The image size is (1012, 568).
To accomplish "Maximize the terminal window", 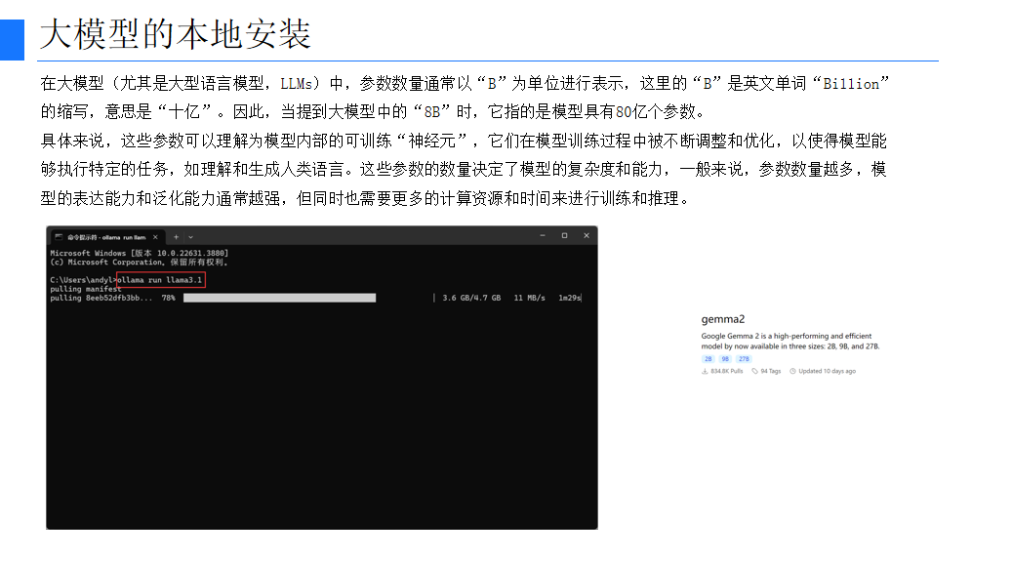I will (564, 235).
